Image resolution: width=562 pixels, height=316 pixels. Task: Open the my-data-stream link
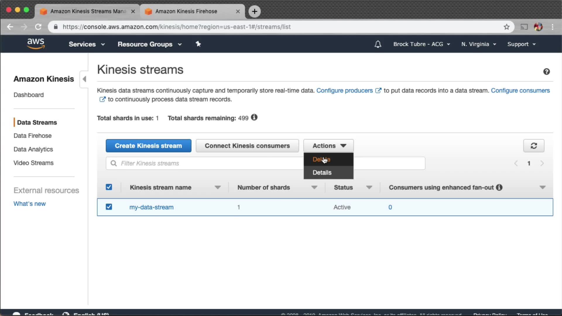pyautogui.click(x=151, y=207)
